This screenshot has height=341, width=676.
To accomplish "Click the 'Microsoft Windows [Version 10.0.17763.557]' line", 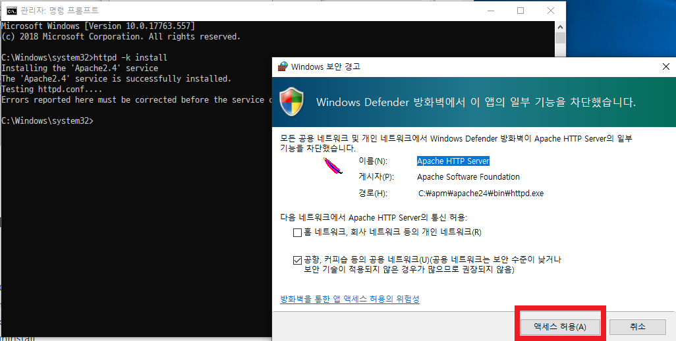I will [x=98, y=26].
